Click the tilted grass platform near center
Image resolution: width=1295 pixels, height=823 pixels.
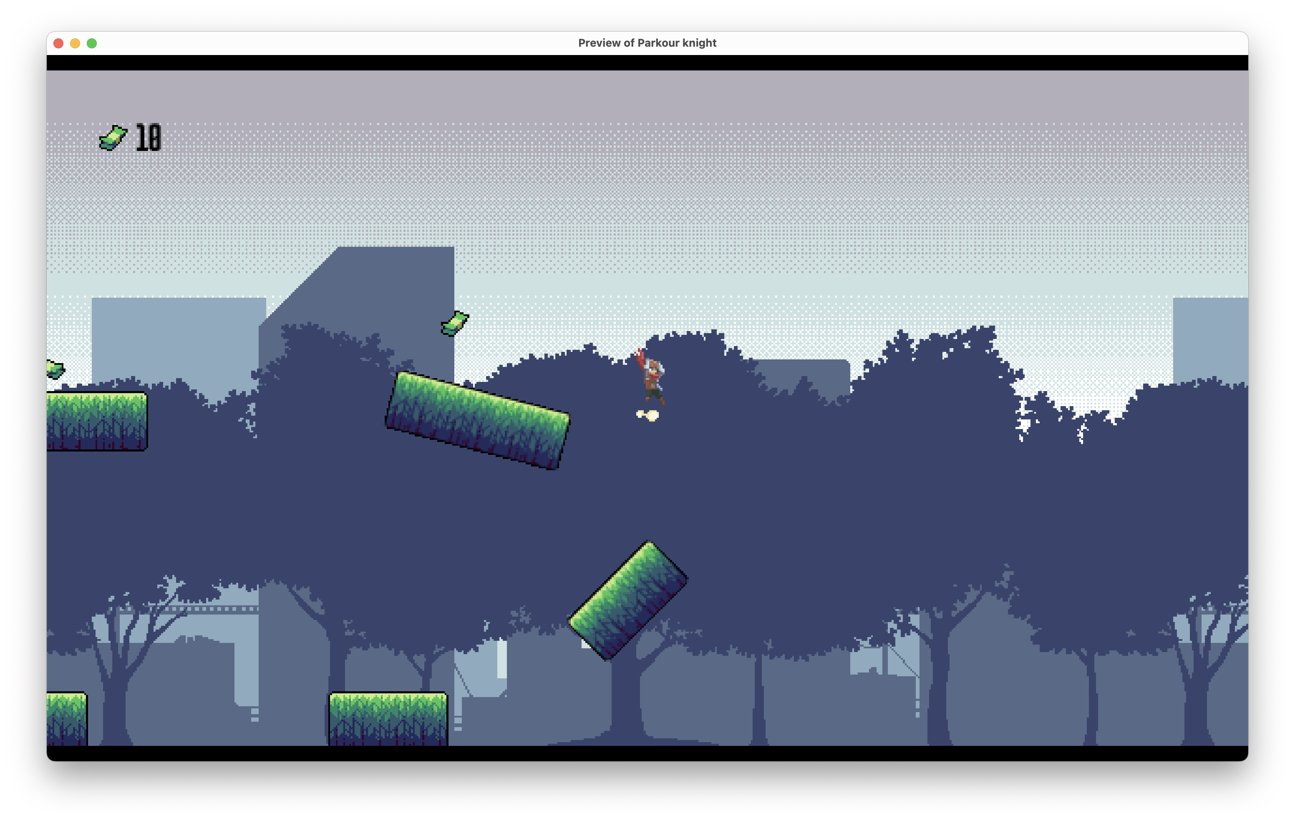pos(478,420)
